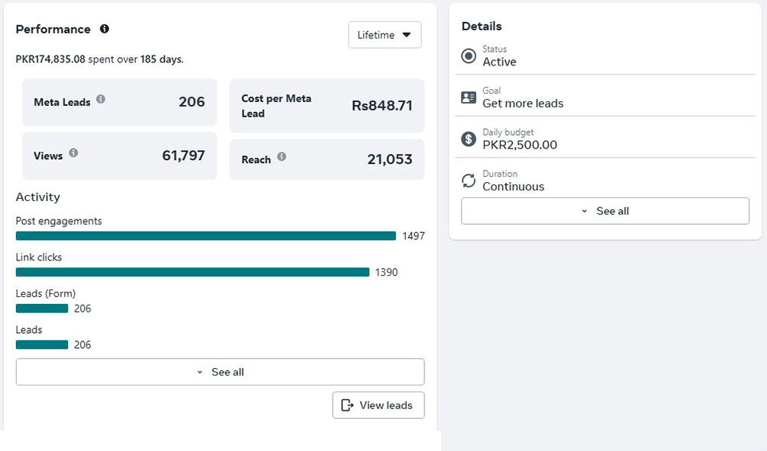
Task: Click the Reach metric card value
Action: point(389,159)
